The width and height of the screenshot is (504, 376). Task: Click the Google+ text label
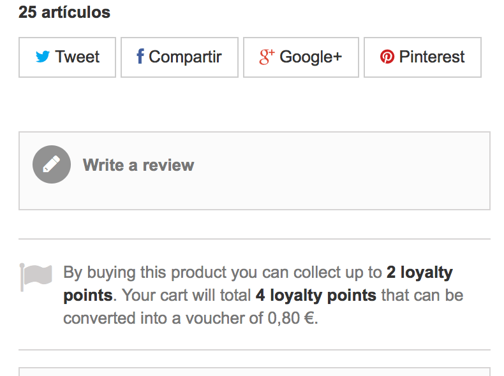[x=311, y=57]
